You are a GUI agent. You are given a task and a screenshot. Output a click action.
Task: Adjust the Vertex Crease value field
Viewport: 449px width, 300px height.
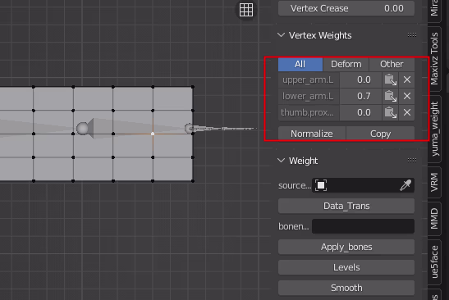pos(346,8)
